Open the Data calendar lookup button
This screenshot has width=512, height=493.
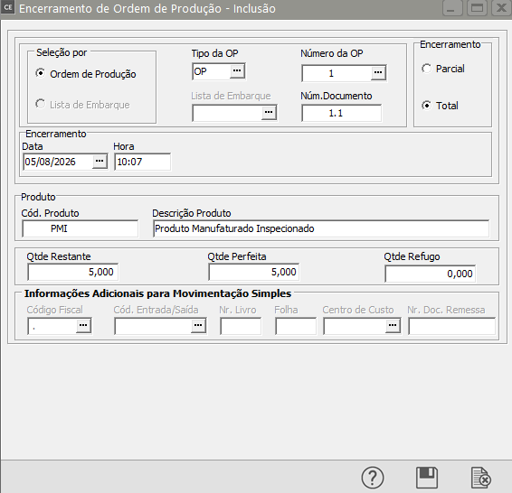point(100,162)
